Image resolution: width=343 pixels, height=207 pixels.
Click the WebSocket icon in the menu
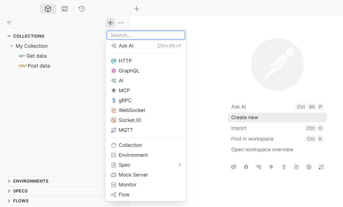(114, 110)
